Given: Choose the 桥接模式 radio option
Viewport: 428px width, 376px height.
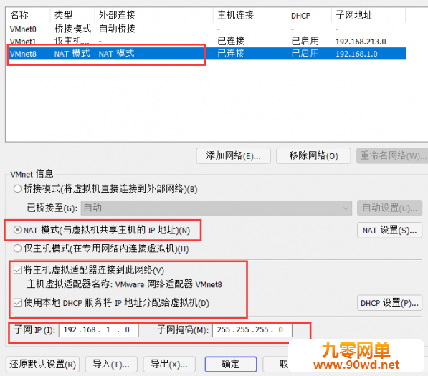Looking at the screenshot, I should click(x=17, y=188).
